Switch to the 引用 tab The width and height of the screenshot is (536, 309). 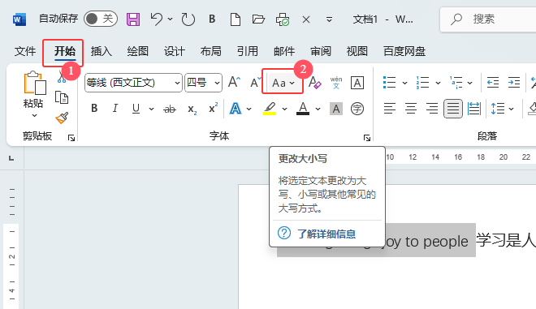coord(248,51)
